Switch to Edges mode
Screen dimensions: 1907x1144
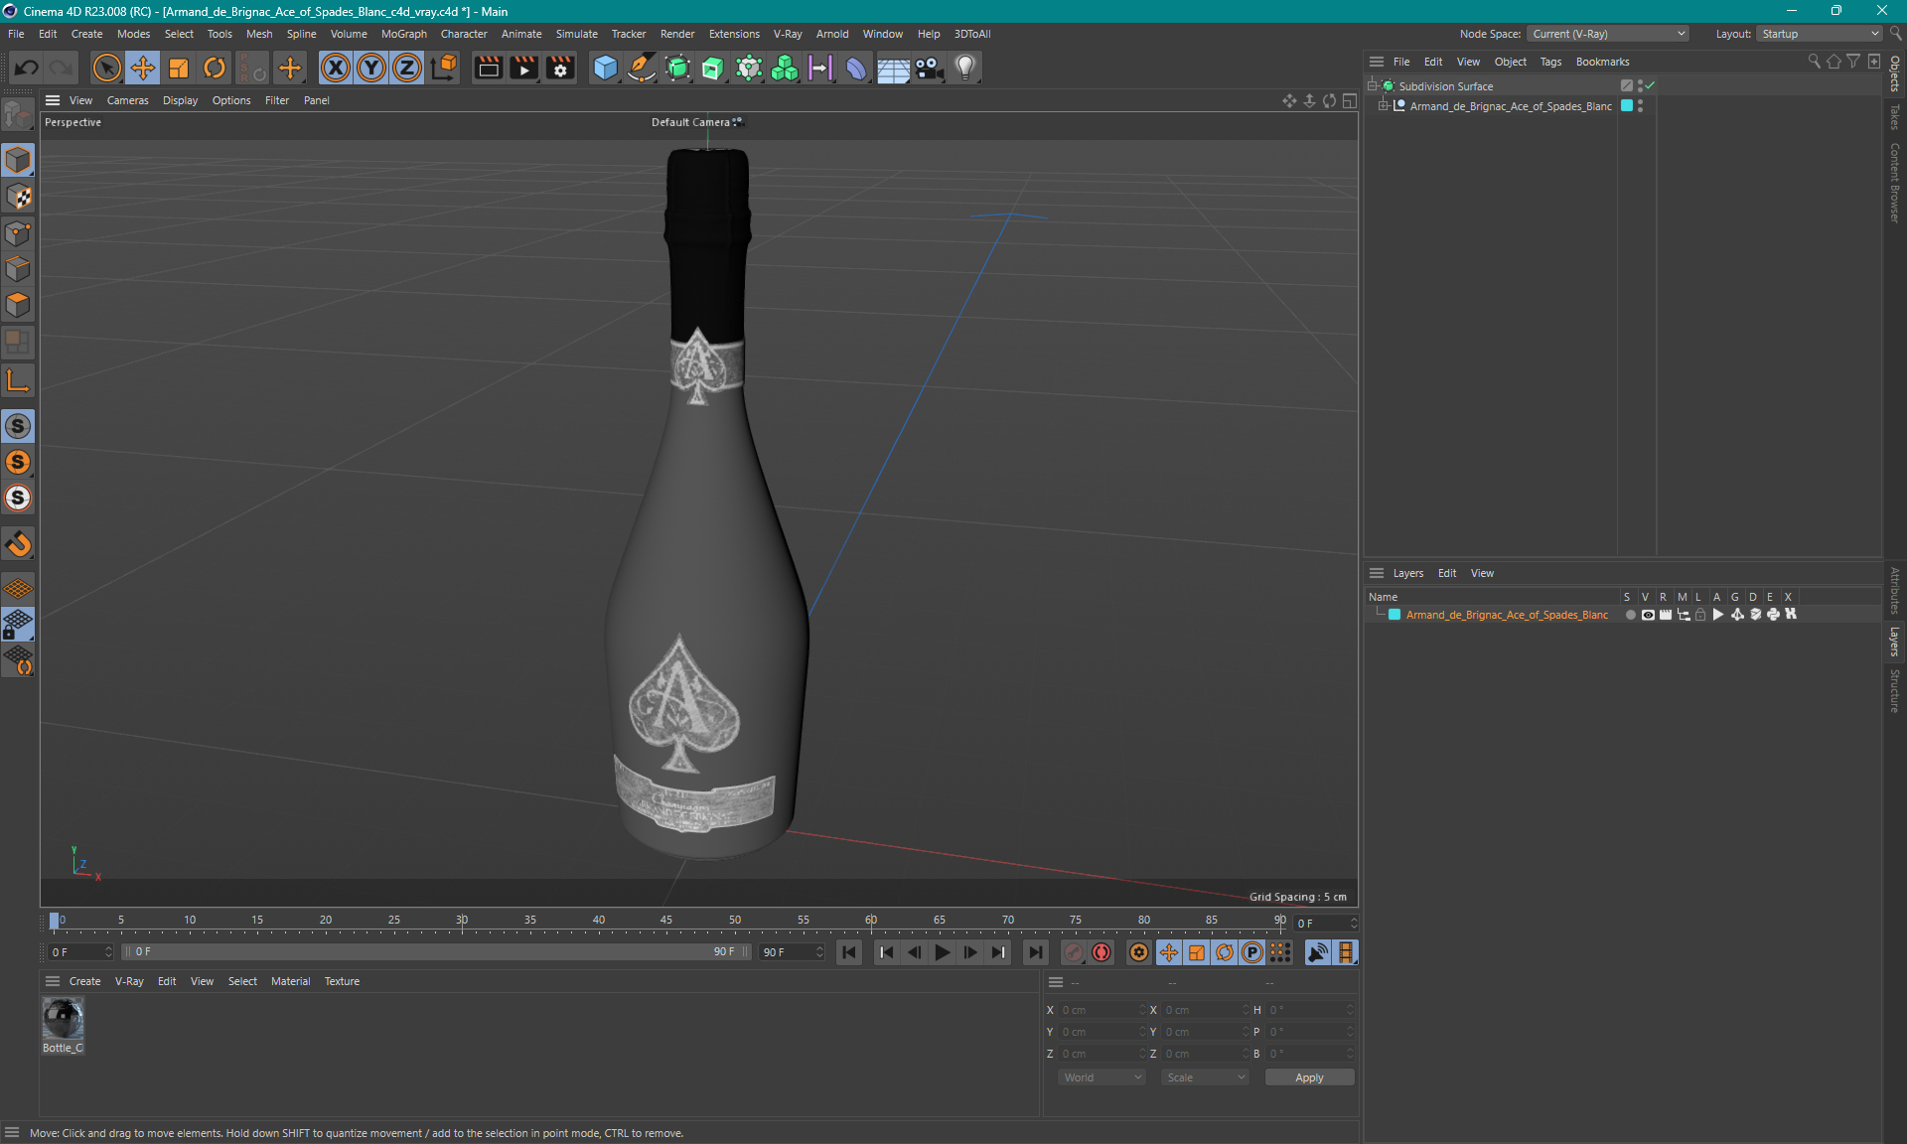(x=18, y=269)
